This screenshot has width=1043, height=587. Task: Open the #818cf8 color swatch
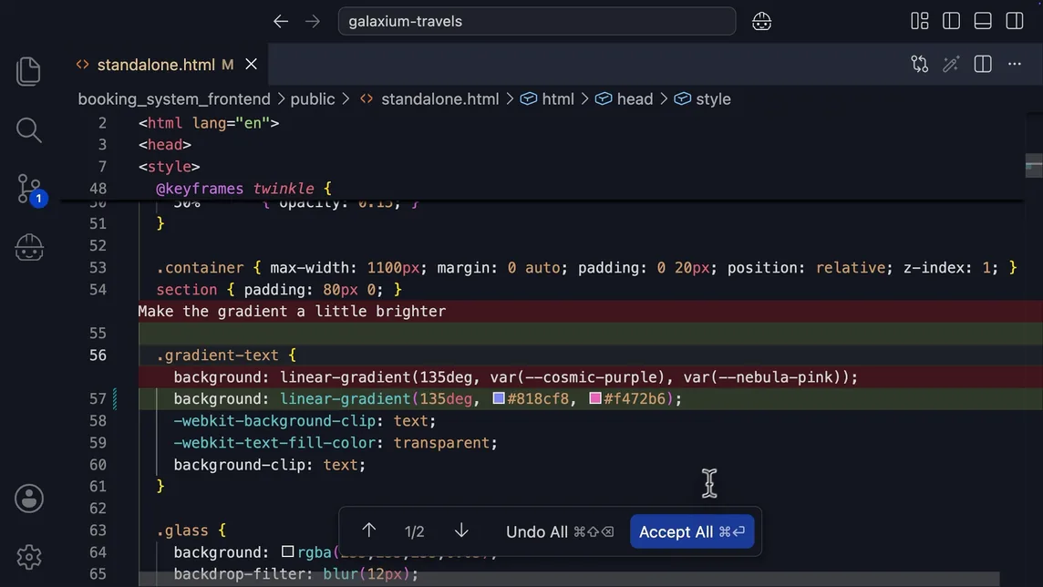[498, 398]
